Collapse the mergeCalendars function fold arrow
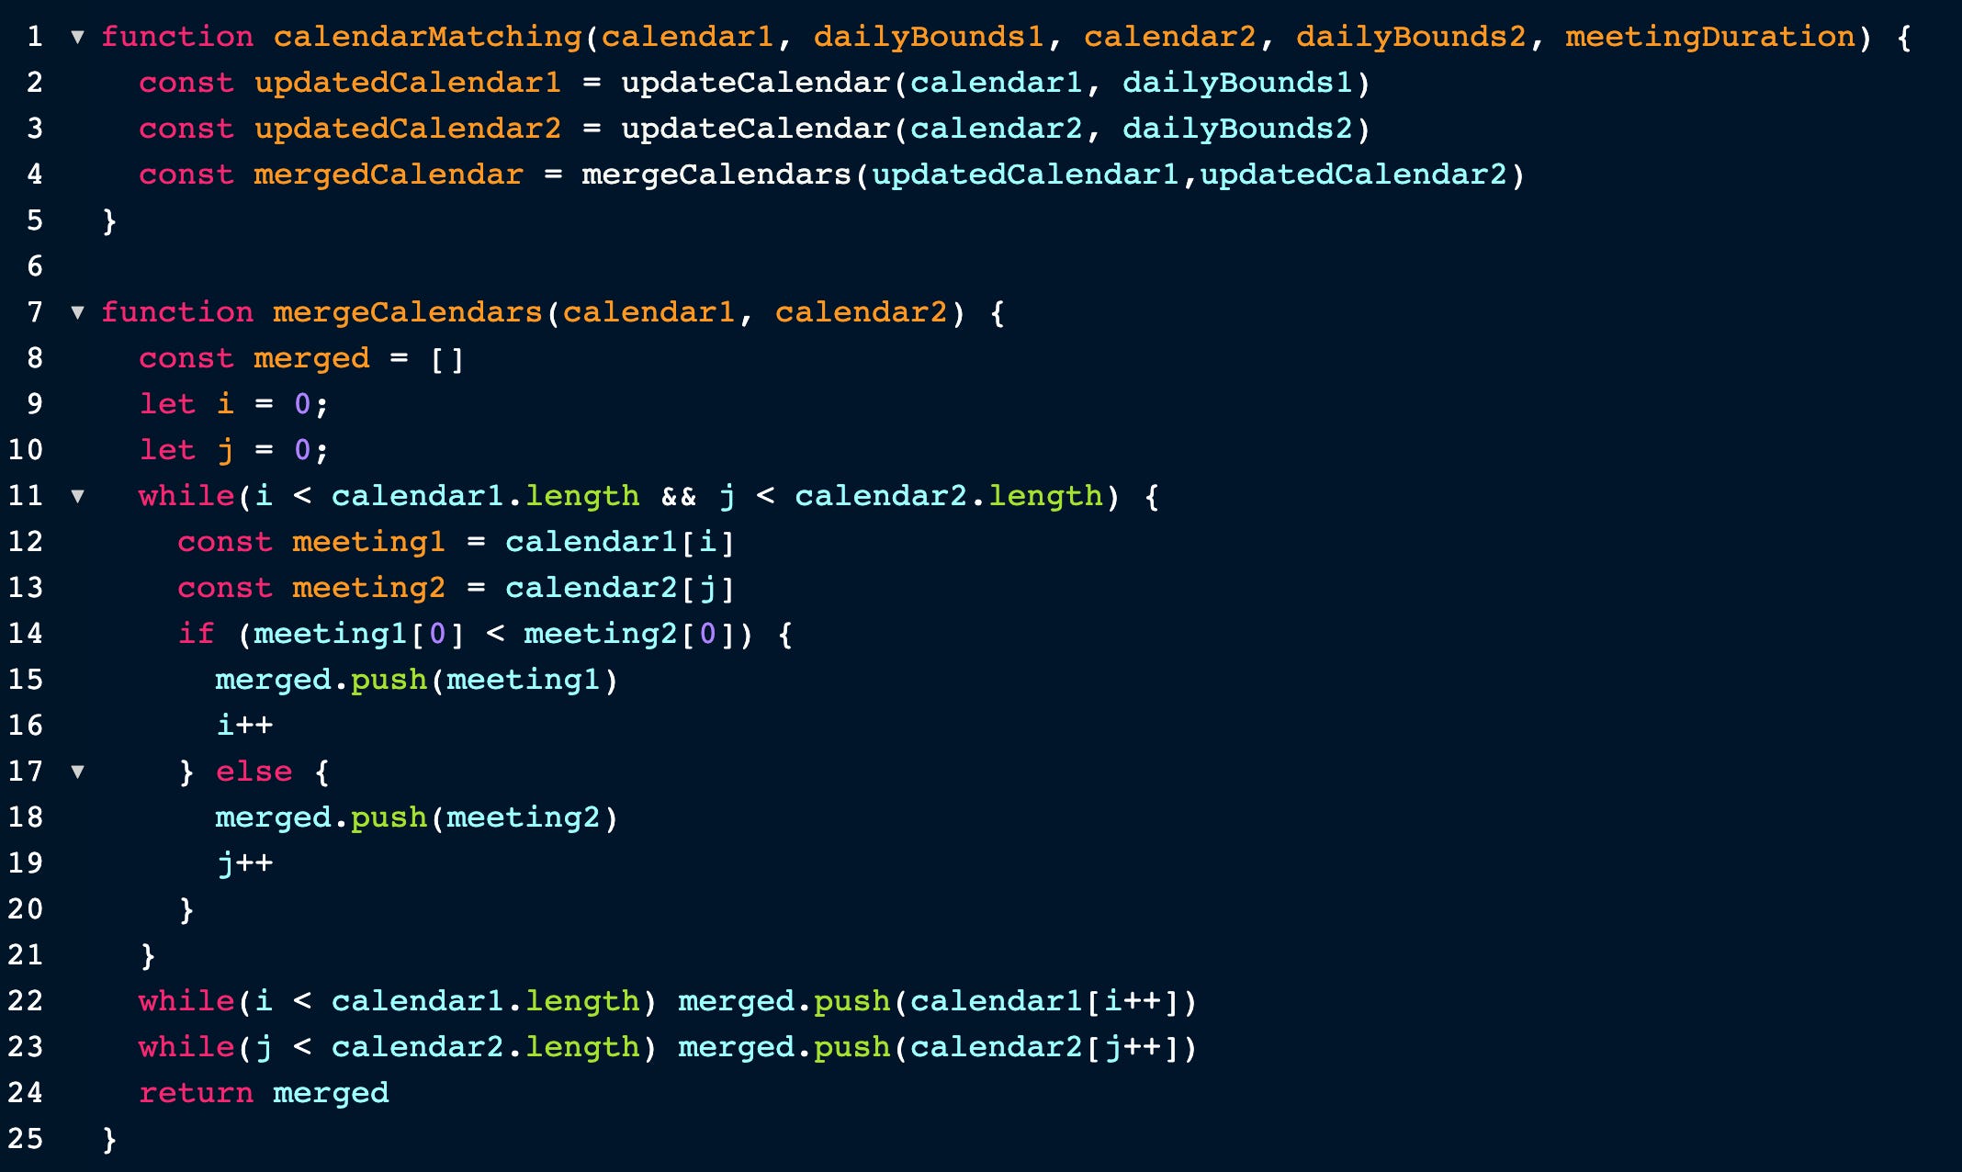The width and height of the screenshot is (1962, 1172). pyautogui.click(x=78, y=312)
